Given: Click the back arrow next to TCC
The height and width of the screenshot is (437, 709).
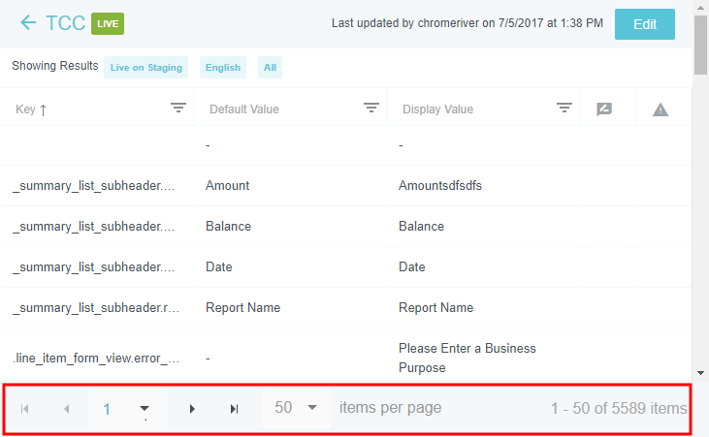Looking at the screenshot, I should click(28, 23).
